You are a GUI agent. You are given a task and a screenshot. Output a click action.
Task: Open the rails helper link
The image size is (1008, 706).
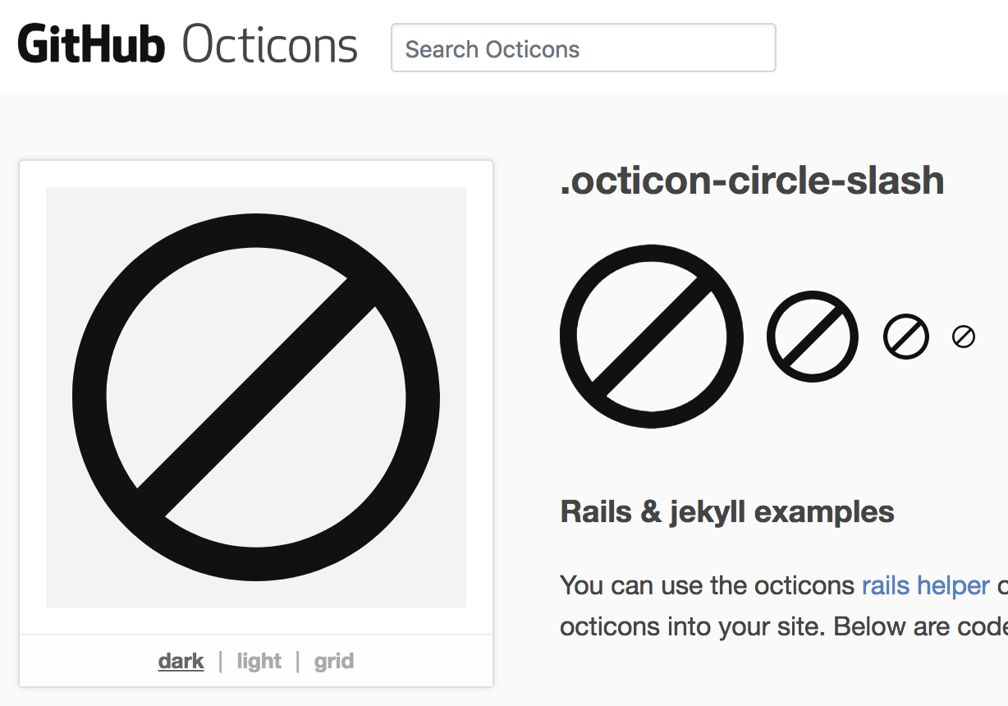[x=925, y=585]
